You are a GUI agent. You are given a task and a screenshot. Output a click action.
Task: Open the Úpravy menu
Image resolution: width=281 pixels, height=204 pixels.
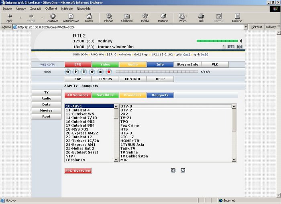21,8
